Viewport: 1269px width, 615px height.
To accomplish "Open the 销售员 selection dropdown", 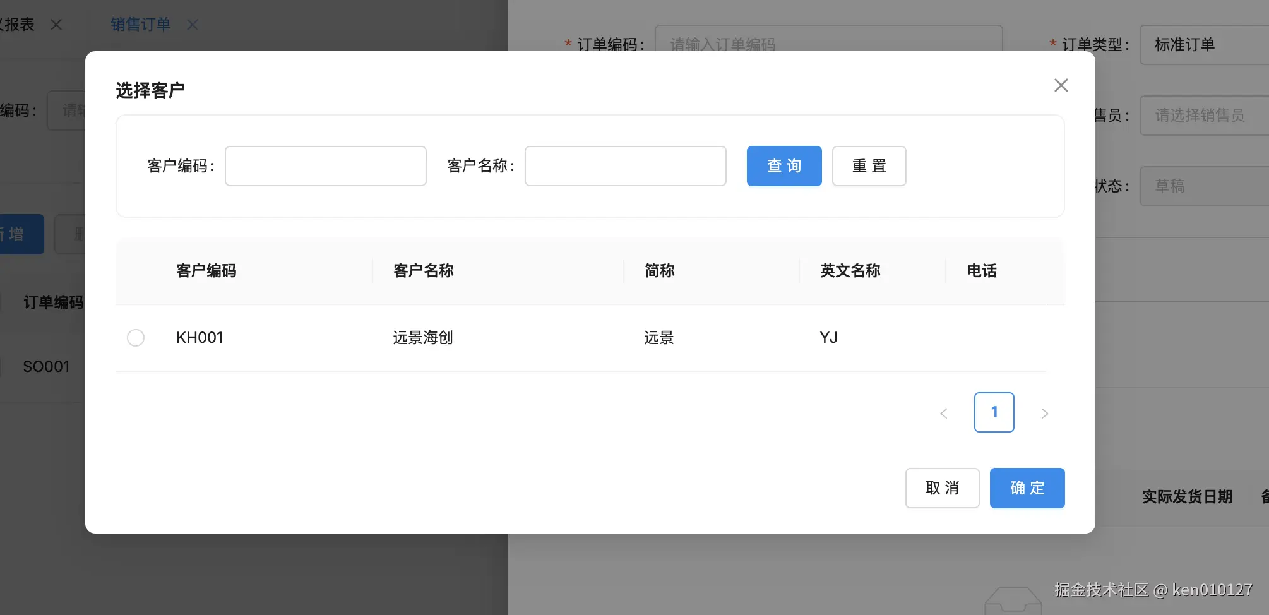I will [1200, 115].
